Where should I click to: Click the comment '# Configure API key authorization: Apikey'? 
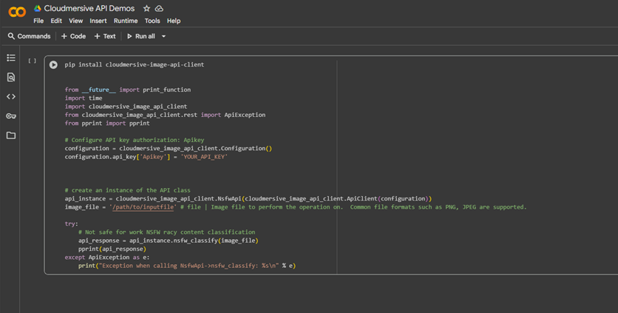click(135, 140)
